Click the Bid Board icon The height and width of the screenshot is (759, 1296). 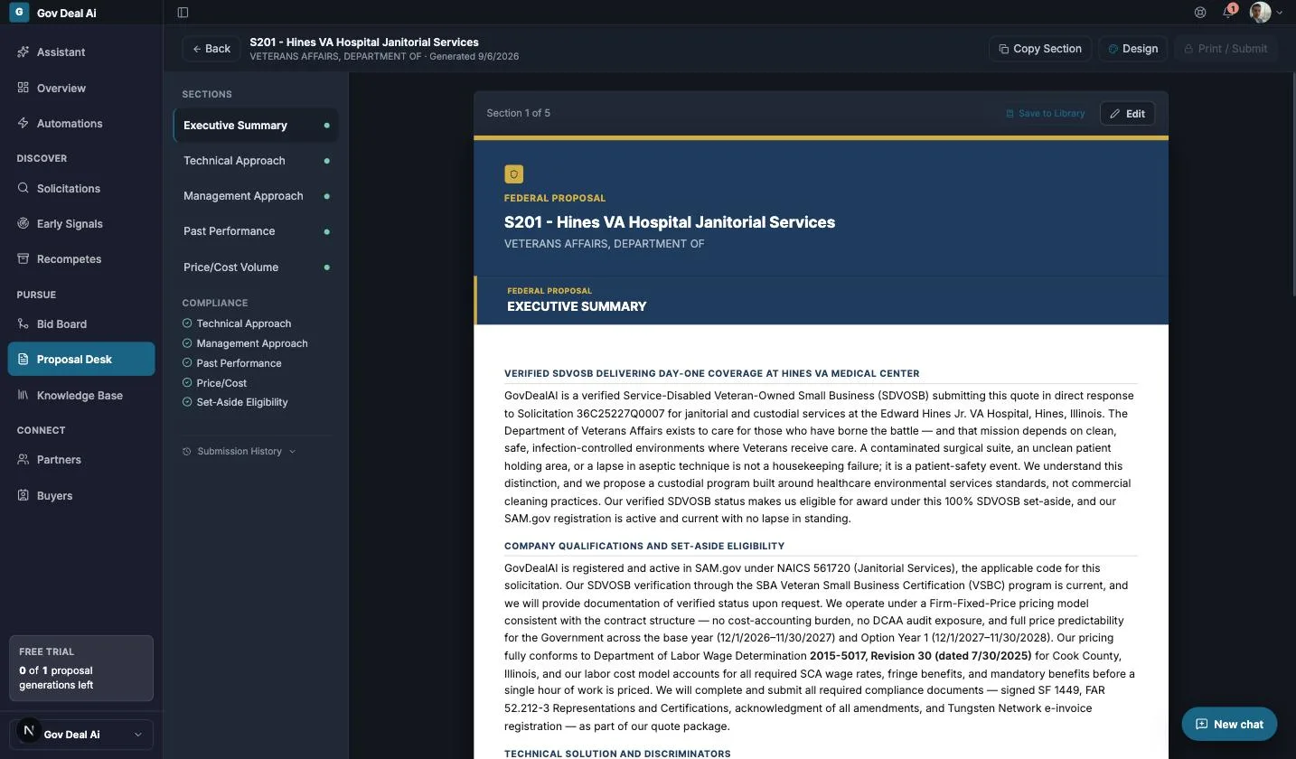click(x=23, y=324)
